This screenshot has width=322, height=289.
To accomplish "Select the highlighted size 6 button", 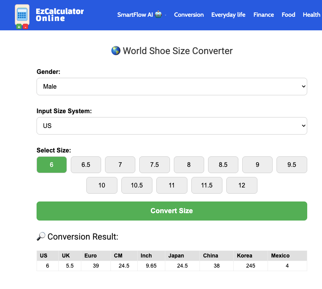I will coord(52,165).
